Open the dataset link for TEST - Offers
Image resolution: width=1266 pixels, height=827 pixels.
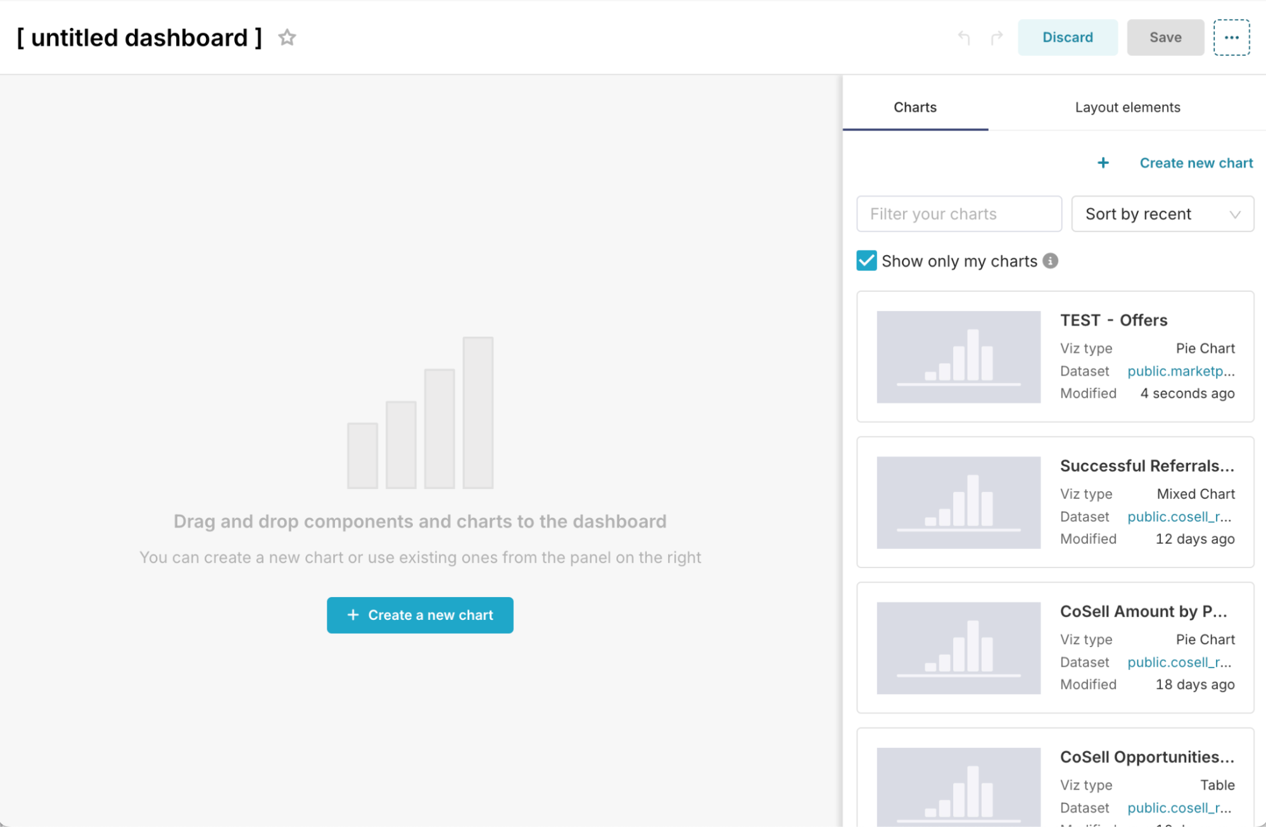(x=1180, y=371)
